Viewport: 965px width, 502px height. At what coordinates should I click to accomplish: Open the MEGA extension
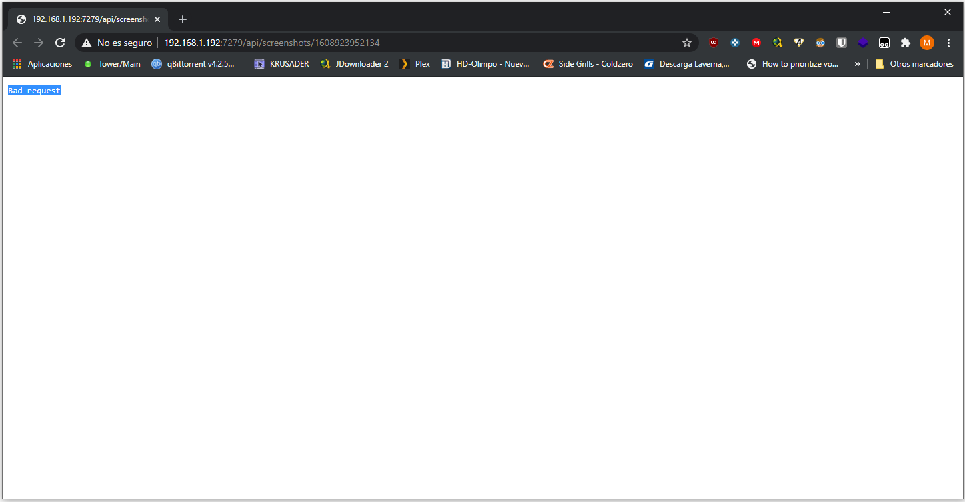[x=756, y=43]
